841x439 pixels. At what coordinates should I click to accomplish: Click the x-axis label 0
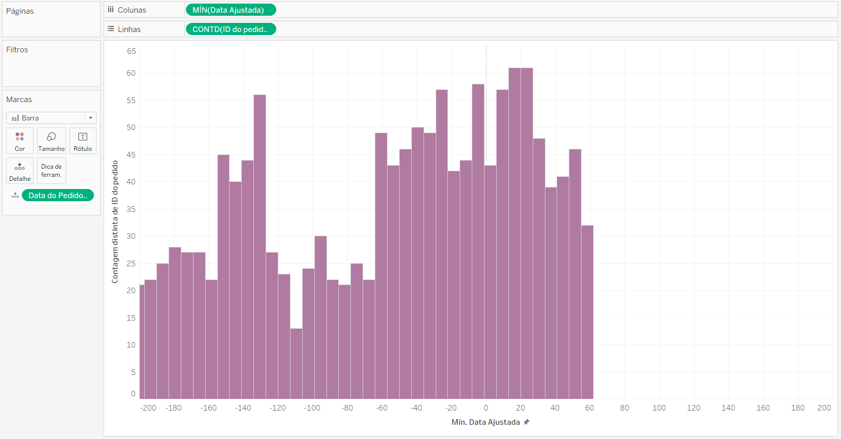[x=486, y=407]
